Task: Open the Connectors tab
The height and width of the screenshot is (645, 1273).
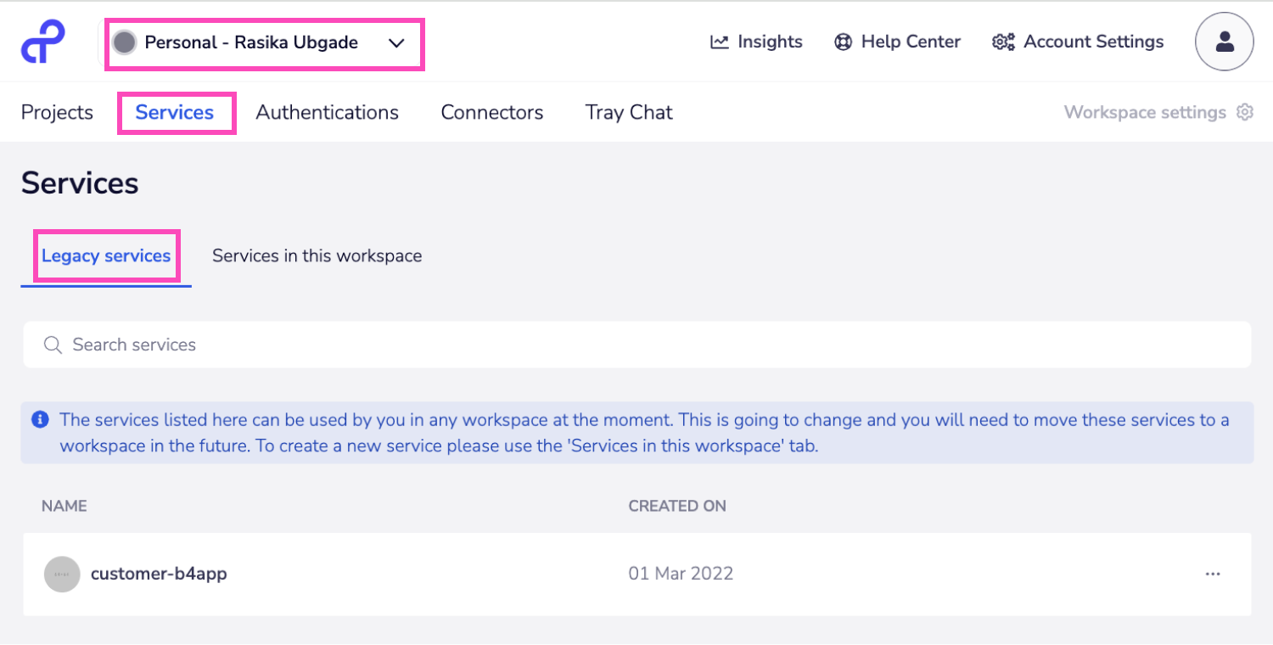Action: (x=491, y=112)
